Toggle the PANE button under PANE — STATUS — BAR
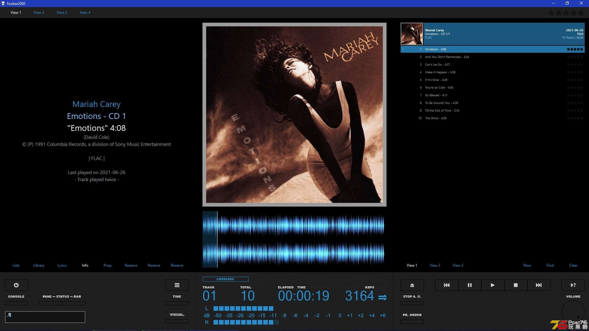 coord(51,303)
